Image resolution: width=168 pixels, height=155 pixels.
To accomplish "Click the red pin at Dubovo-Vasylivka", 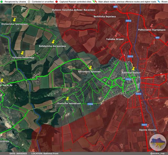I will pos(75,6).
